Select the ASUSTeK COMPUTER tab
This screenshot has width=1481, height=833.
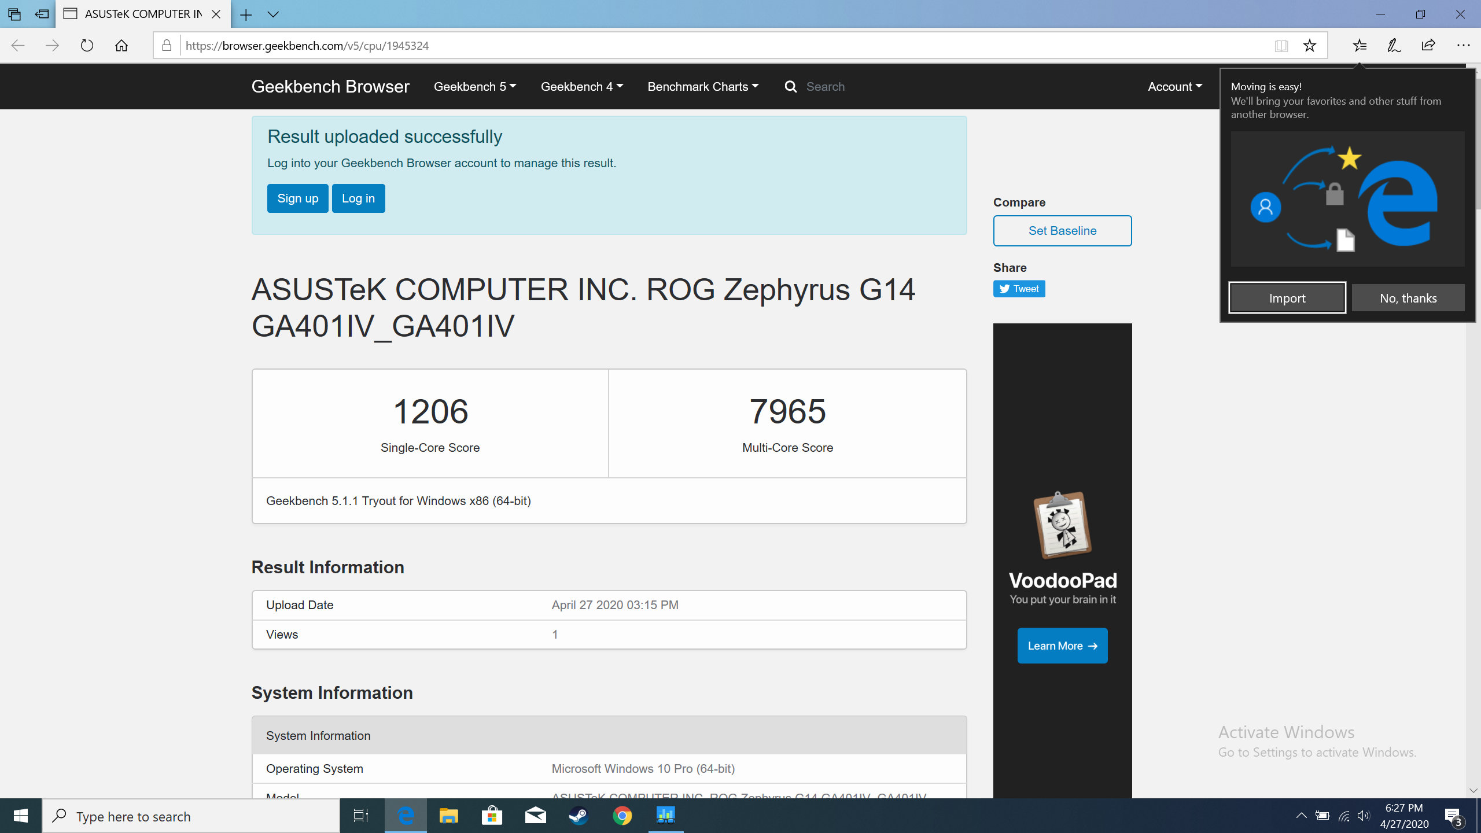143,14
